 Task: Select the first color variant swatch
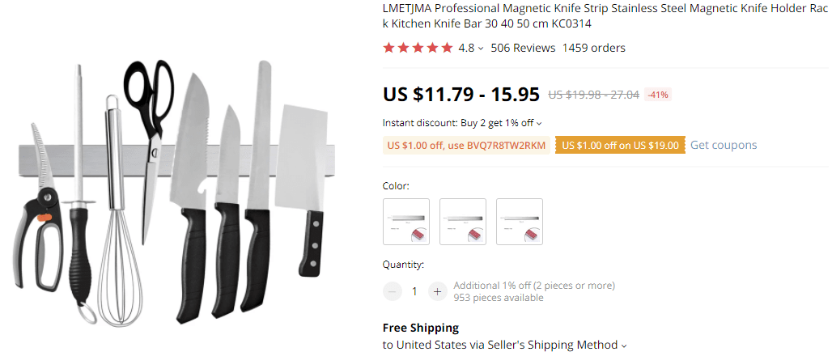pyautogui.click(x=406, y=222)
